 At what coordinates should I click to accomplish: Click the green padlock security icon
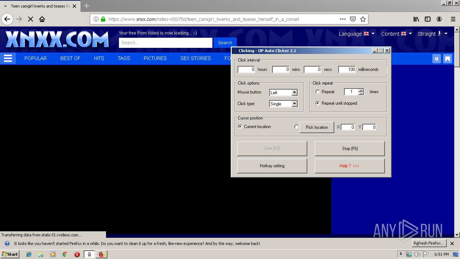(x=103, y=19)
